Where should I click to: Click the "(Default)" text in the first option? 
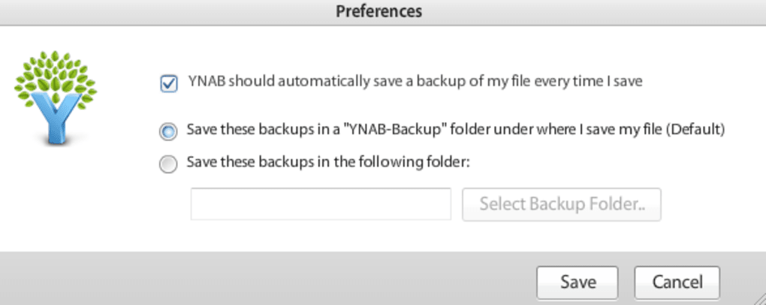(695, 130)
